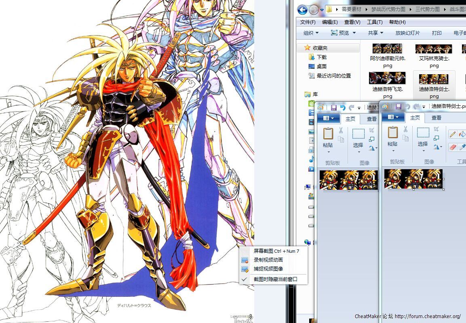Screen dimensions: 466x323
Task: Open the 工具(T) menu in Explorer
Action: [x=375, y=22]
